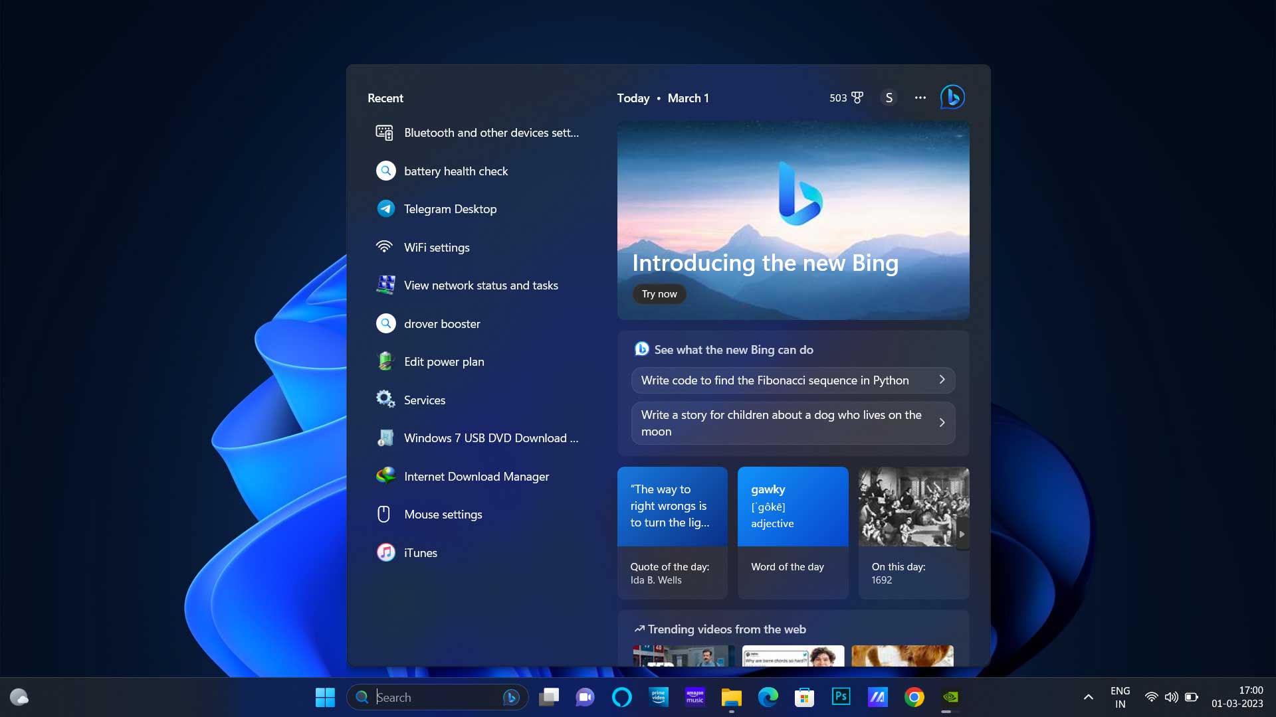1276x717 pixels.
Task: Show hidden system tray icons
Action: point(1088,697)
